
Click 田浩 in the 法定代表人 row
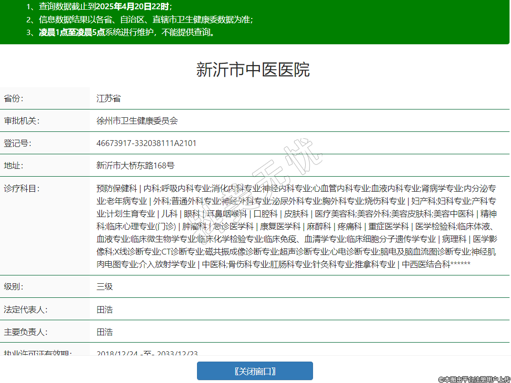click(x=104, y=309)
